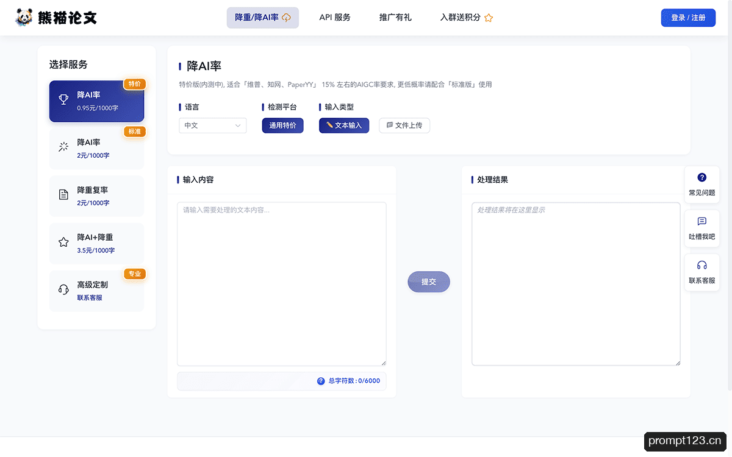Click the 总字符数: 0/6000 counter

(354, 381)
